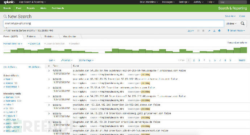The width and height of the screenshot is (250, 135).
Task: Click in the search query input field
Action: [113, 24]
